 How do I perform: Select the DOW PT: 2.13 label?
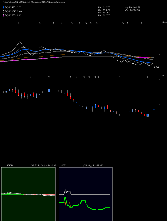click(x=13, y=15)
